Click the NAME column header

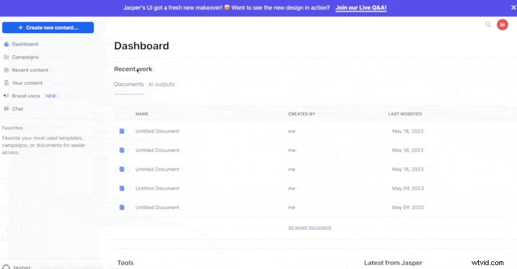click(x=142, y=114)
